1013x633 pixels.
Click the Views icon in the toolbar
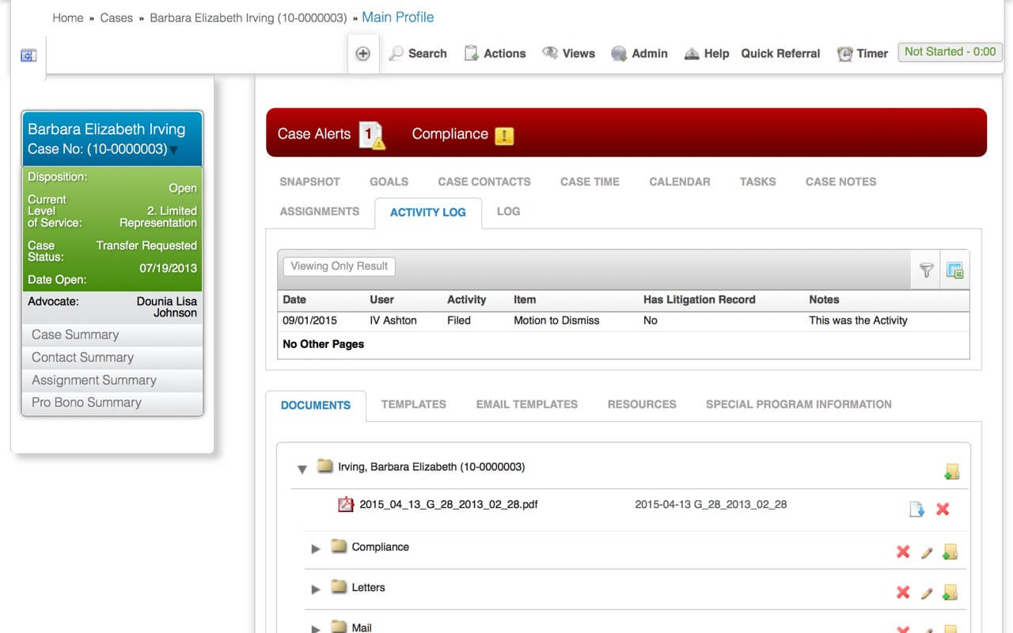coord(552,53)
